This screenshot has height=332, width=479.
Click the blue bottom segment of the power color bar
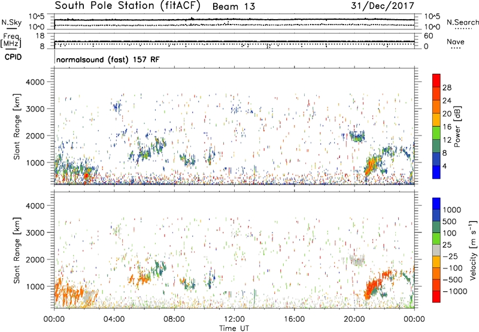click(x=436, y=172)
